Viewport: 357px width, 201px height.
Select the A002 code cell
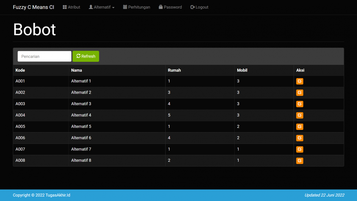click(41, 93)
